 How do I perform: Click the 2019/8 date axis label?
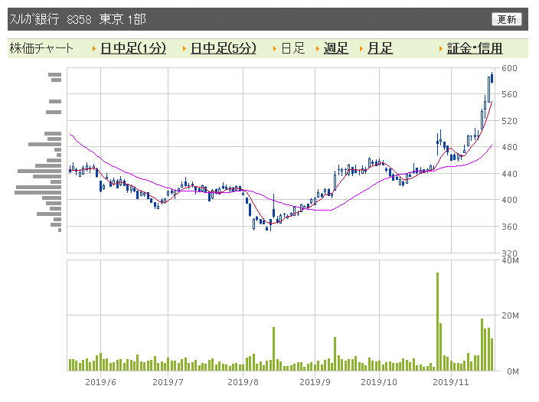coord(243,382)
